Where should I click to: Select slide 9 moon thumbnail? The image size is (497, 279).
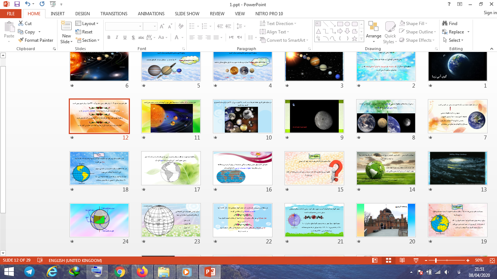[x=314, y=116]
